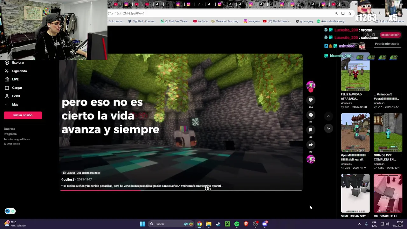Open the go uruguay bookmark
The width and height of the screenshot is (407, 229).
pyautogui.click(x=304, y=21)
